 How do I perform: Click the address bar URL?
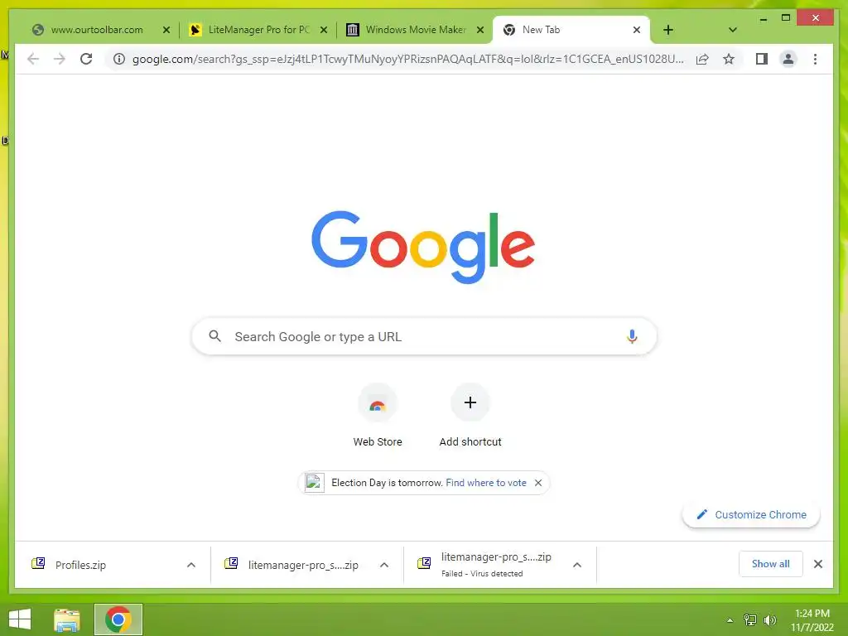coord(407,59)
